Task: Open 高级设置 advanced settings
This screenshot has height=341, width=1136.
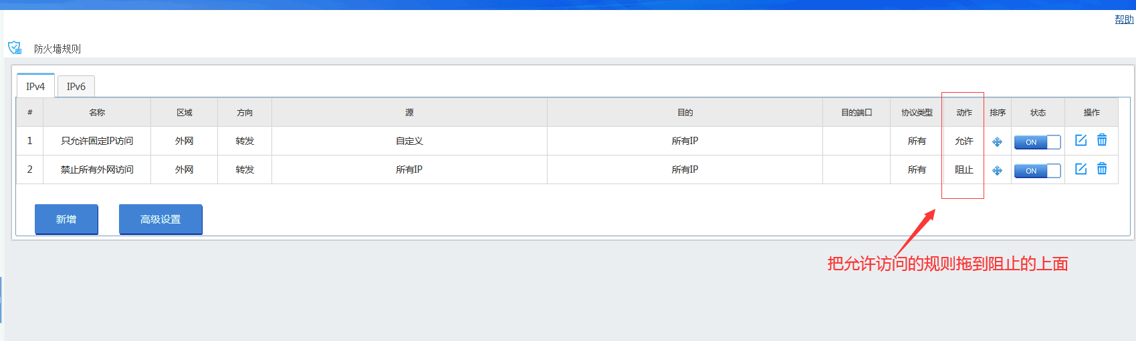Action: coord(160,219)
